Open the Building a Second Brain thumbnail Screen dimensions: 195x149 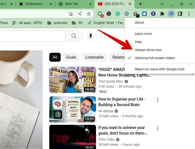coord(72,109)
